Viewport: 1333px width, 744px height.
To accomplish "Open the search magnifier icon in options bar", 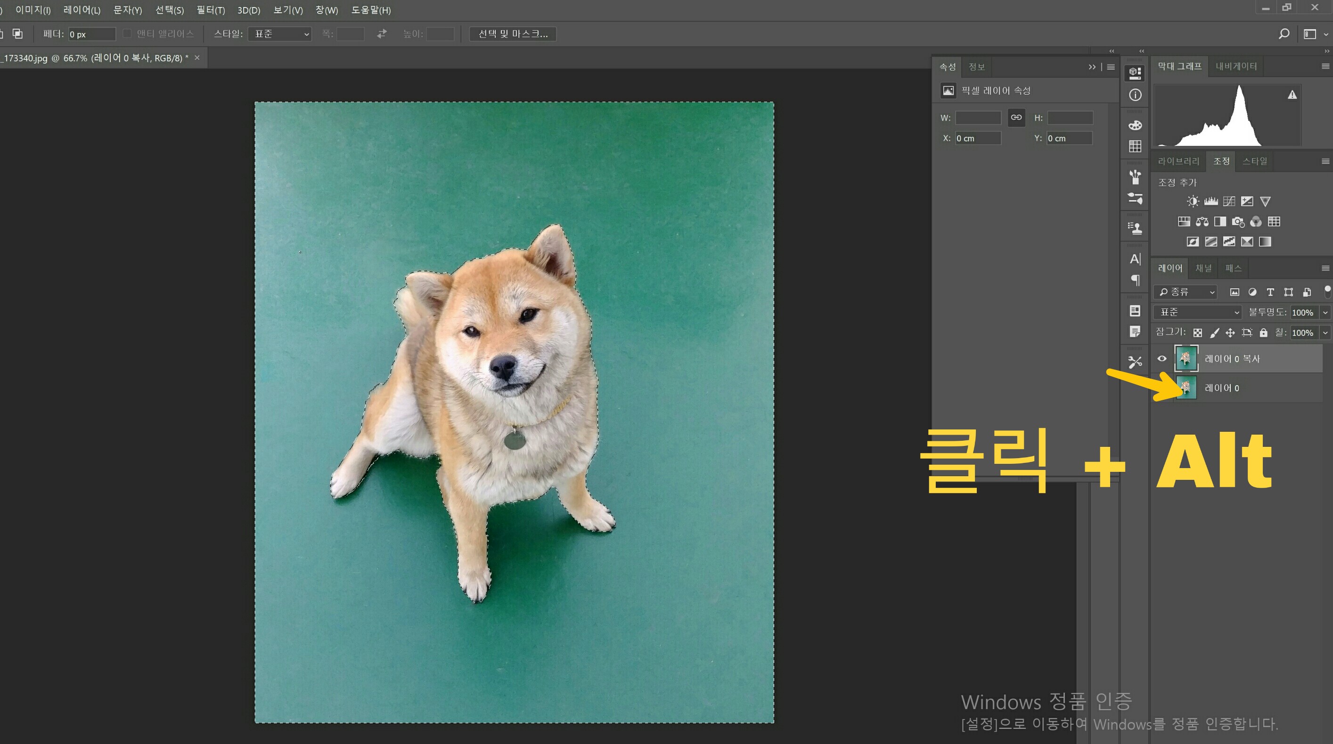I will tap(1284, 34).
